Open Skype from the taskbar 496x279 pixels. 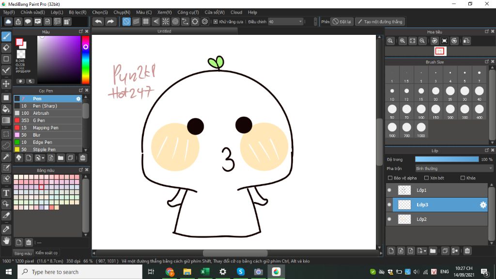pos(241,272)
